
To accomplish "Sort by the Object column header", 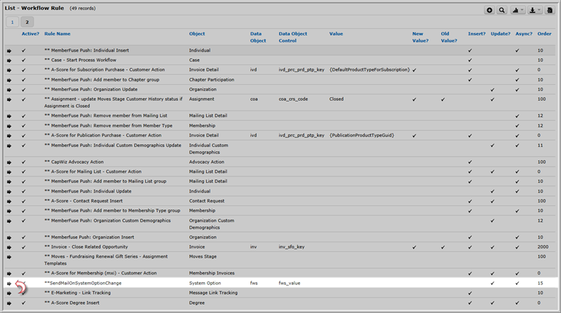I will point(197,34).
